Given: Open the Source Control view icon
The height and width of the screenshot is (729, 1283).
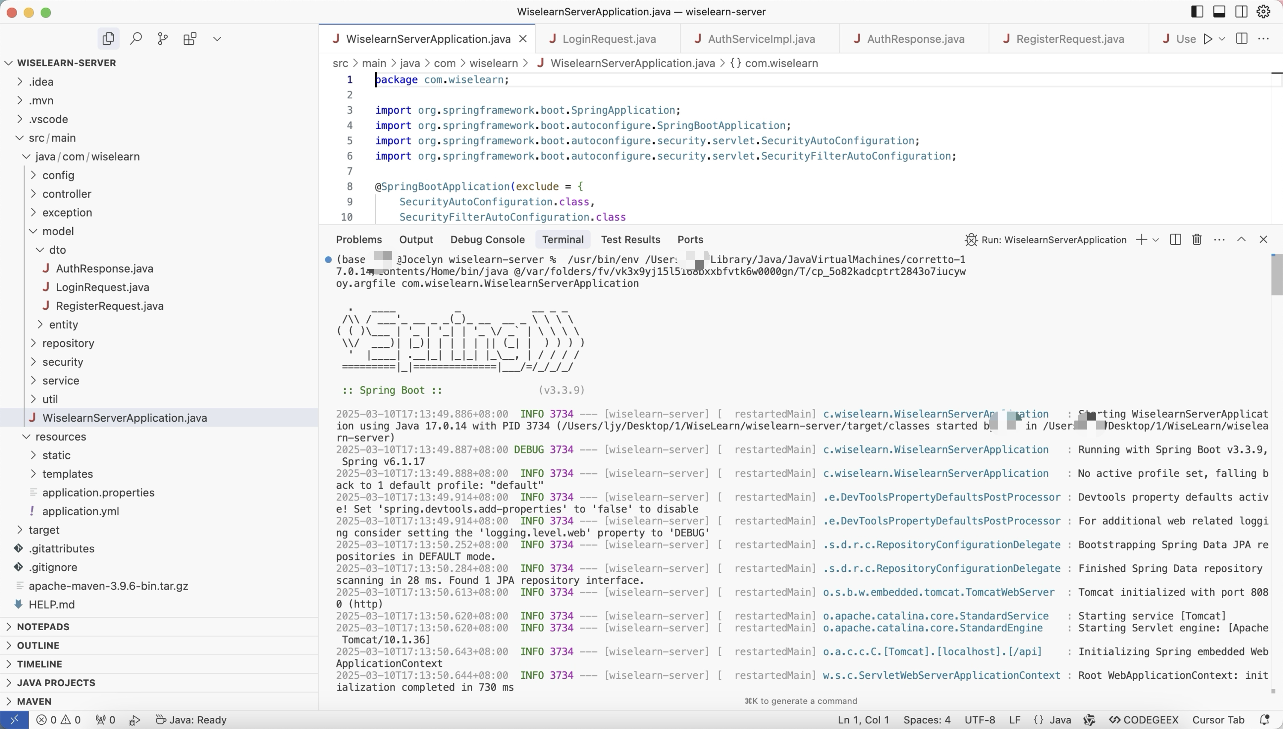Looking at the screenshot, I should [163, 39].
